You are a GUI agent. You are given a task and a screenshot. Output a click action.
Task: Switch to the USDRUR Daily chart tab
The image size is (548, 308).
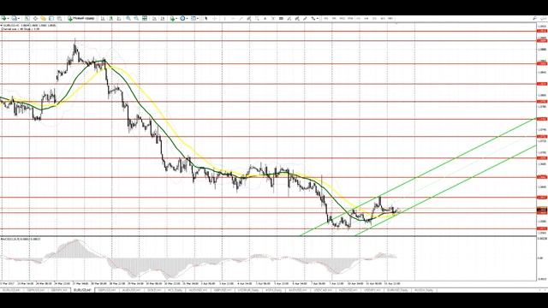[x=248, y=290]
